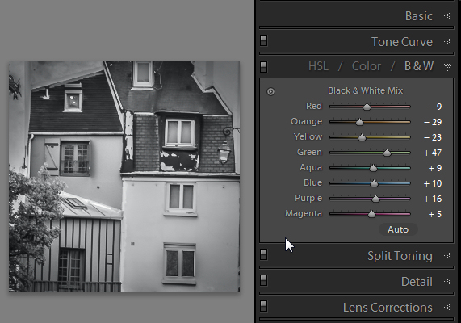Screen dimensions: 461x323
Task: Toggle the HSL/Color/B&W panel switch
Action: (x=264, y=67)
